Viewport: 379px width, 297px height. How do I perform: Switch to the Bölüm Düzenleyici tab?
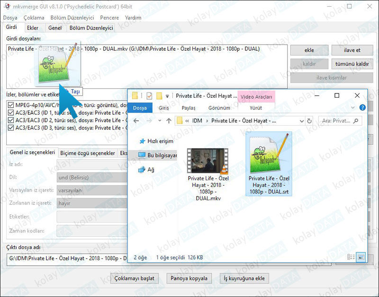coord(91,28)
